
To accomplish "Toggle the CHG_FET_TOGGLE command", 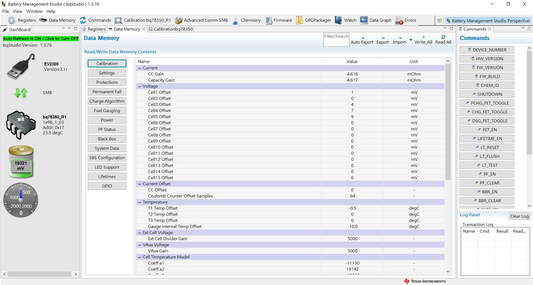I will coord(487,112).
